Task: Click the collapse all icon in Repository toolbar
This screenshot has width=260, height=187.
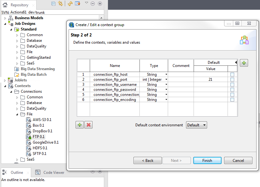Action: click(54, 3)
